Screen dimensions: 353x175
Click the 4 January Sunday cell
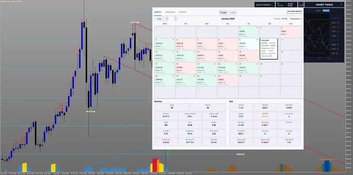pyautogui.click(x=291, y=32)
